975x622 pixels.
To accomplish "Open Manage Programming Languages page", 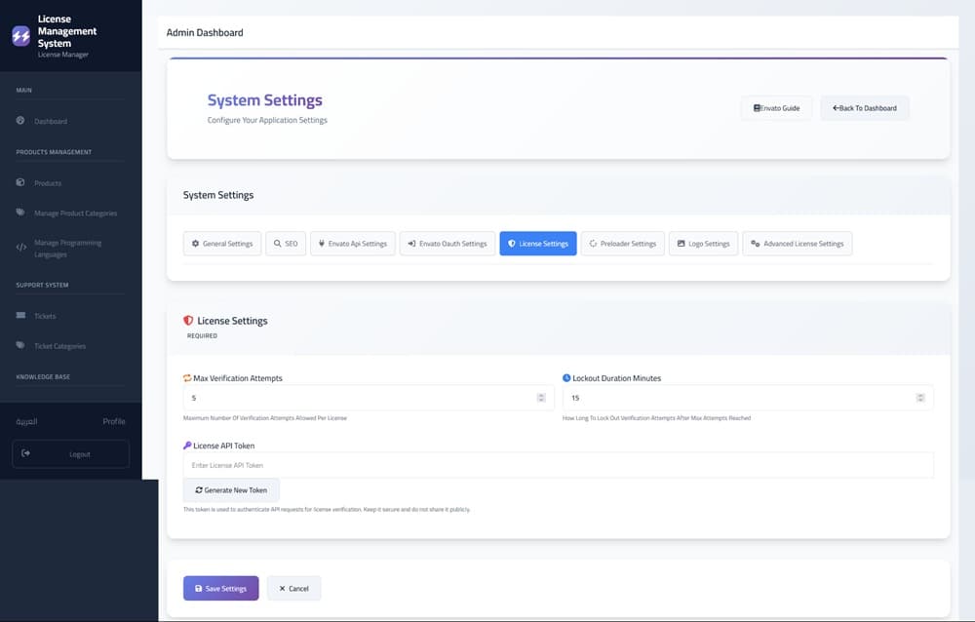I will 66,249.
